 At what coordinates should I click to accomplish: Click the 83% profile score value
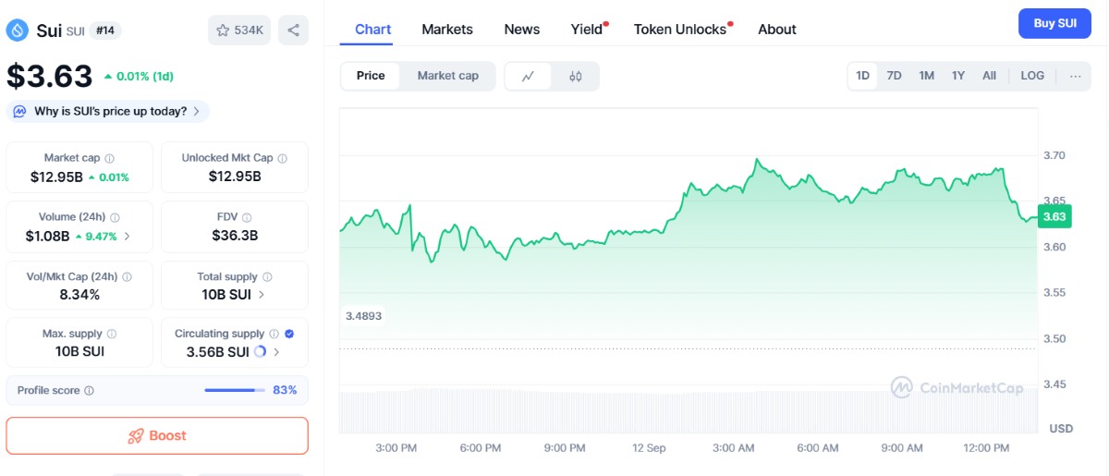click(x=285, y=390)
